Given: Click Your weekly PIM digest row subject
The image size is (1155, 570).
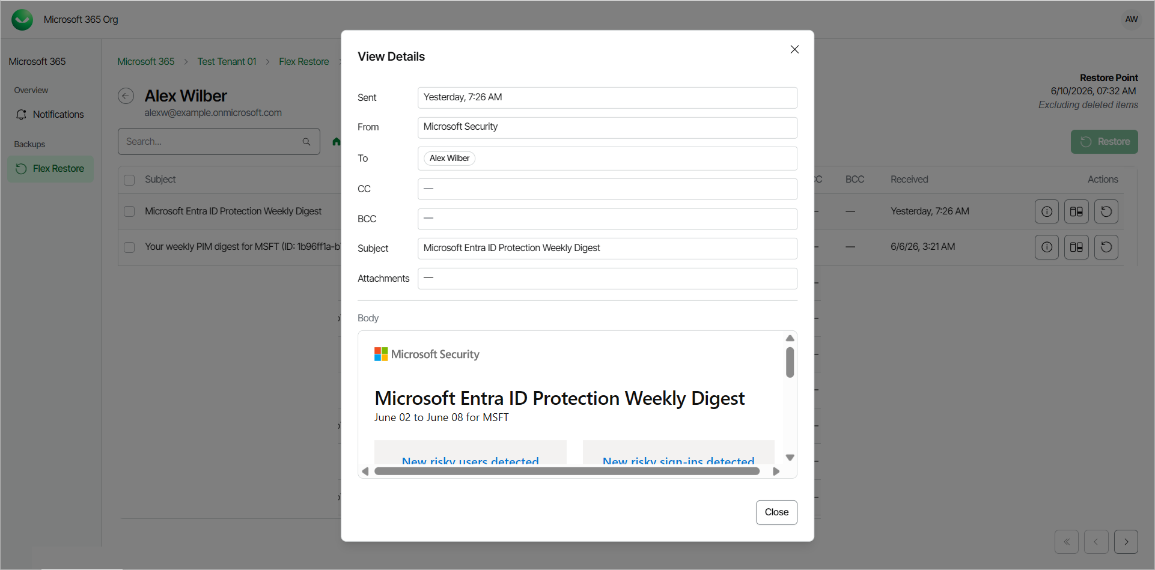Looking at the screenshot, I should (x=243, y=247).
